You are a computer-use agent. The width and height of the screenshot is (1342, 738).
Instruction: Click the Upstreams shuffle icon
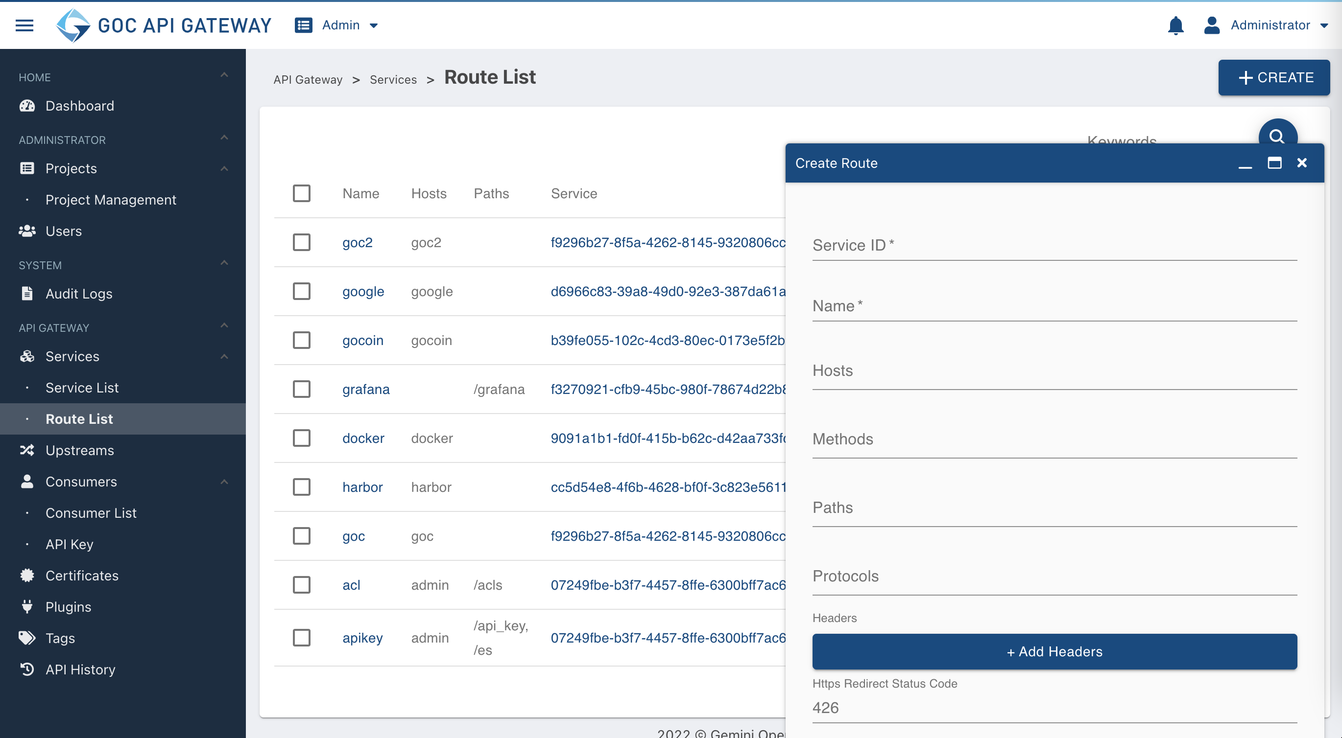[27, 450]
